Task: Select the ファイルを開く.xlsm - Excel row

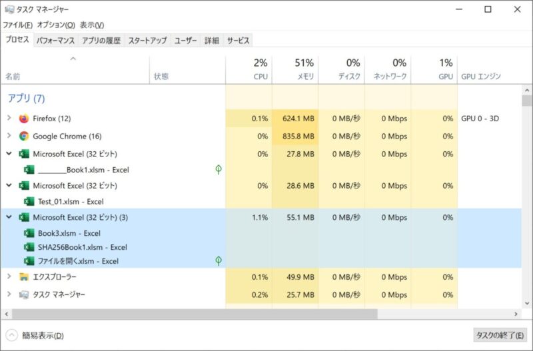Action: coord(261,261)
